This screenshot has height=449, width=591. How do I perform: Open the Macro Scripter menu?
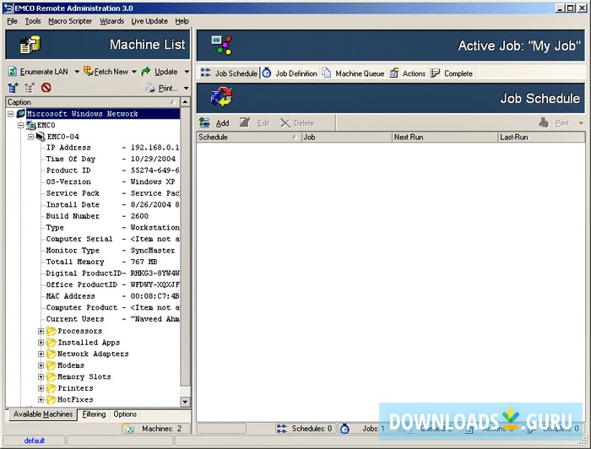(70, 21)
